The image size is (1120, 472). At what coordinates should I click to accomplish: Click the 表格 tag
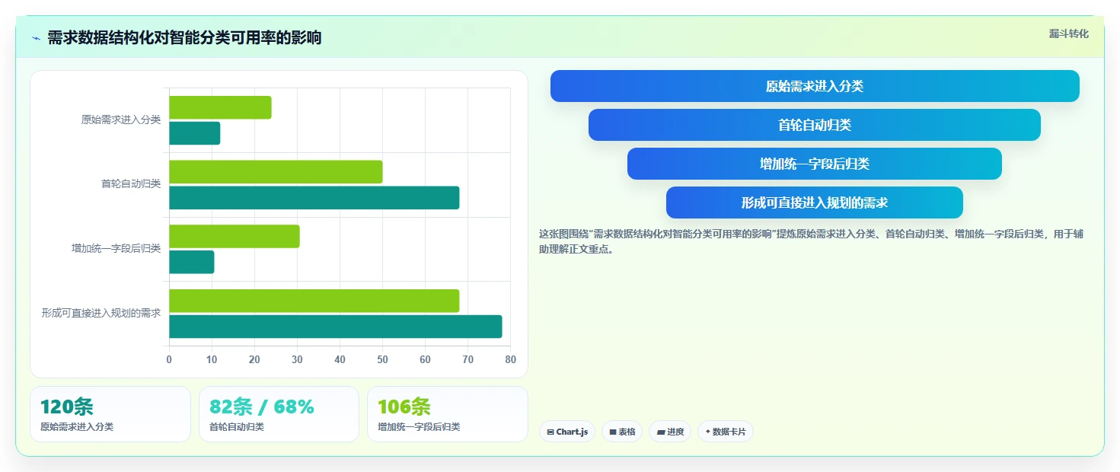pos(622,432)
